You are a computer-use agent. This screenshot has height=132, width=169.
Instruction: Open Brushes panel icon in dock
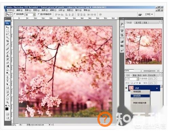(122, 31)
